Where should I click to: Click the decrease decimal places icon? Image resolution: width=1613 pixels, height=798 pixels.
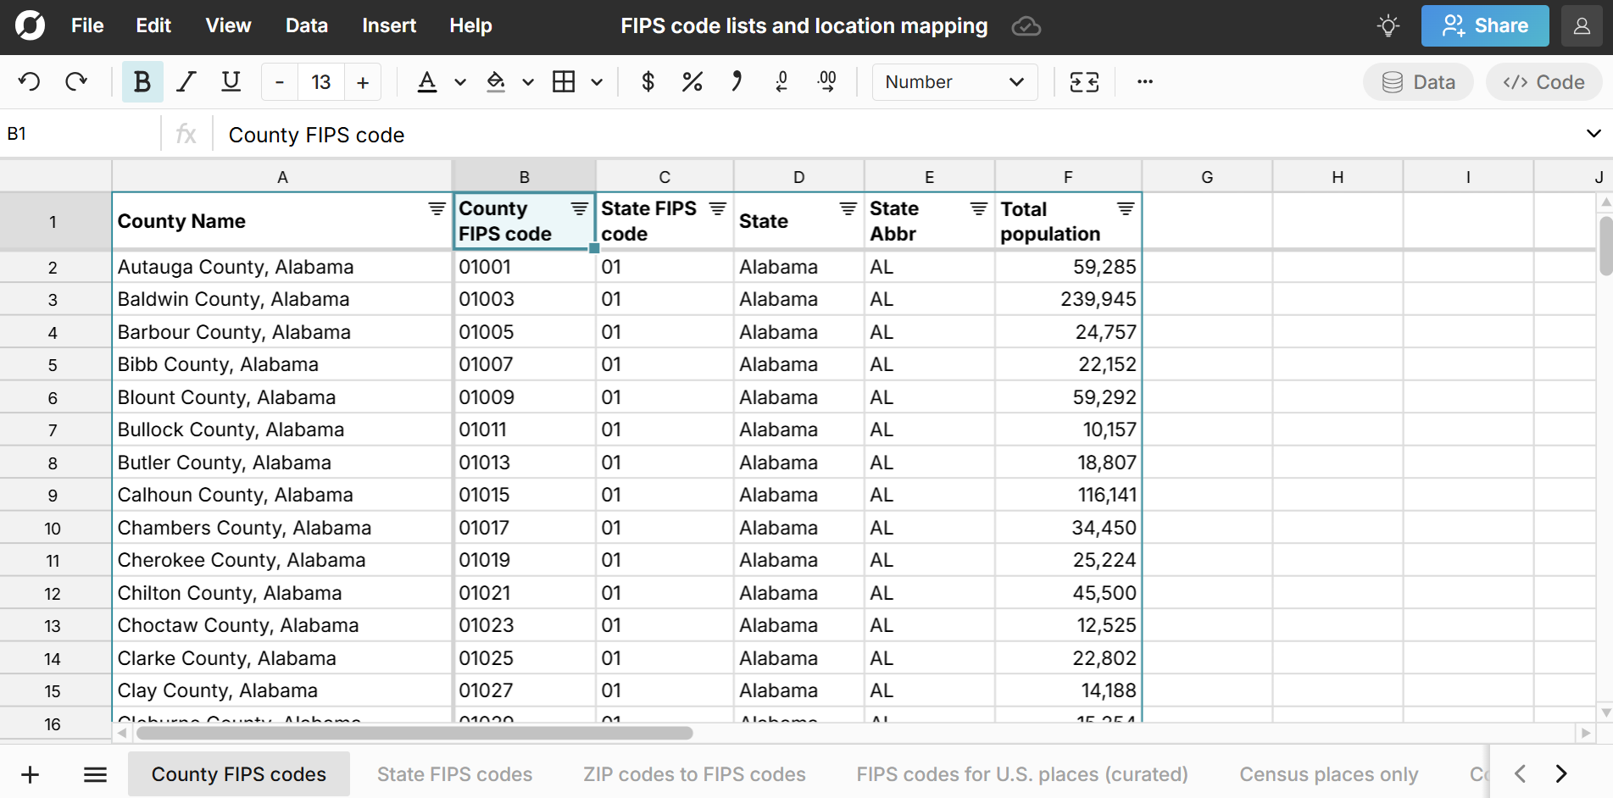click(x=781, y=82)
